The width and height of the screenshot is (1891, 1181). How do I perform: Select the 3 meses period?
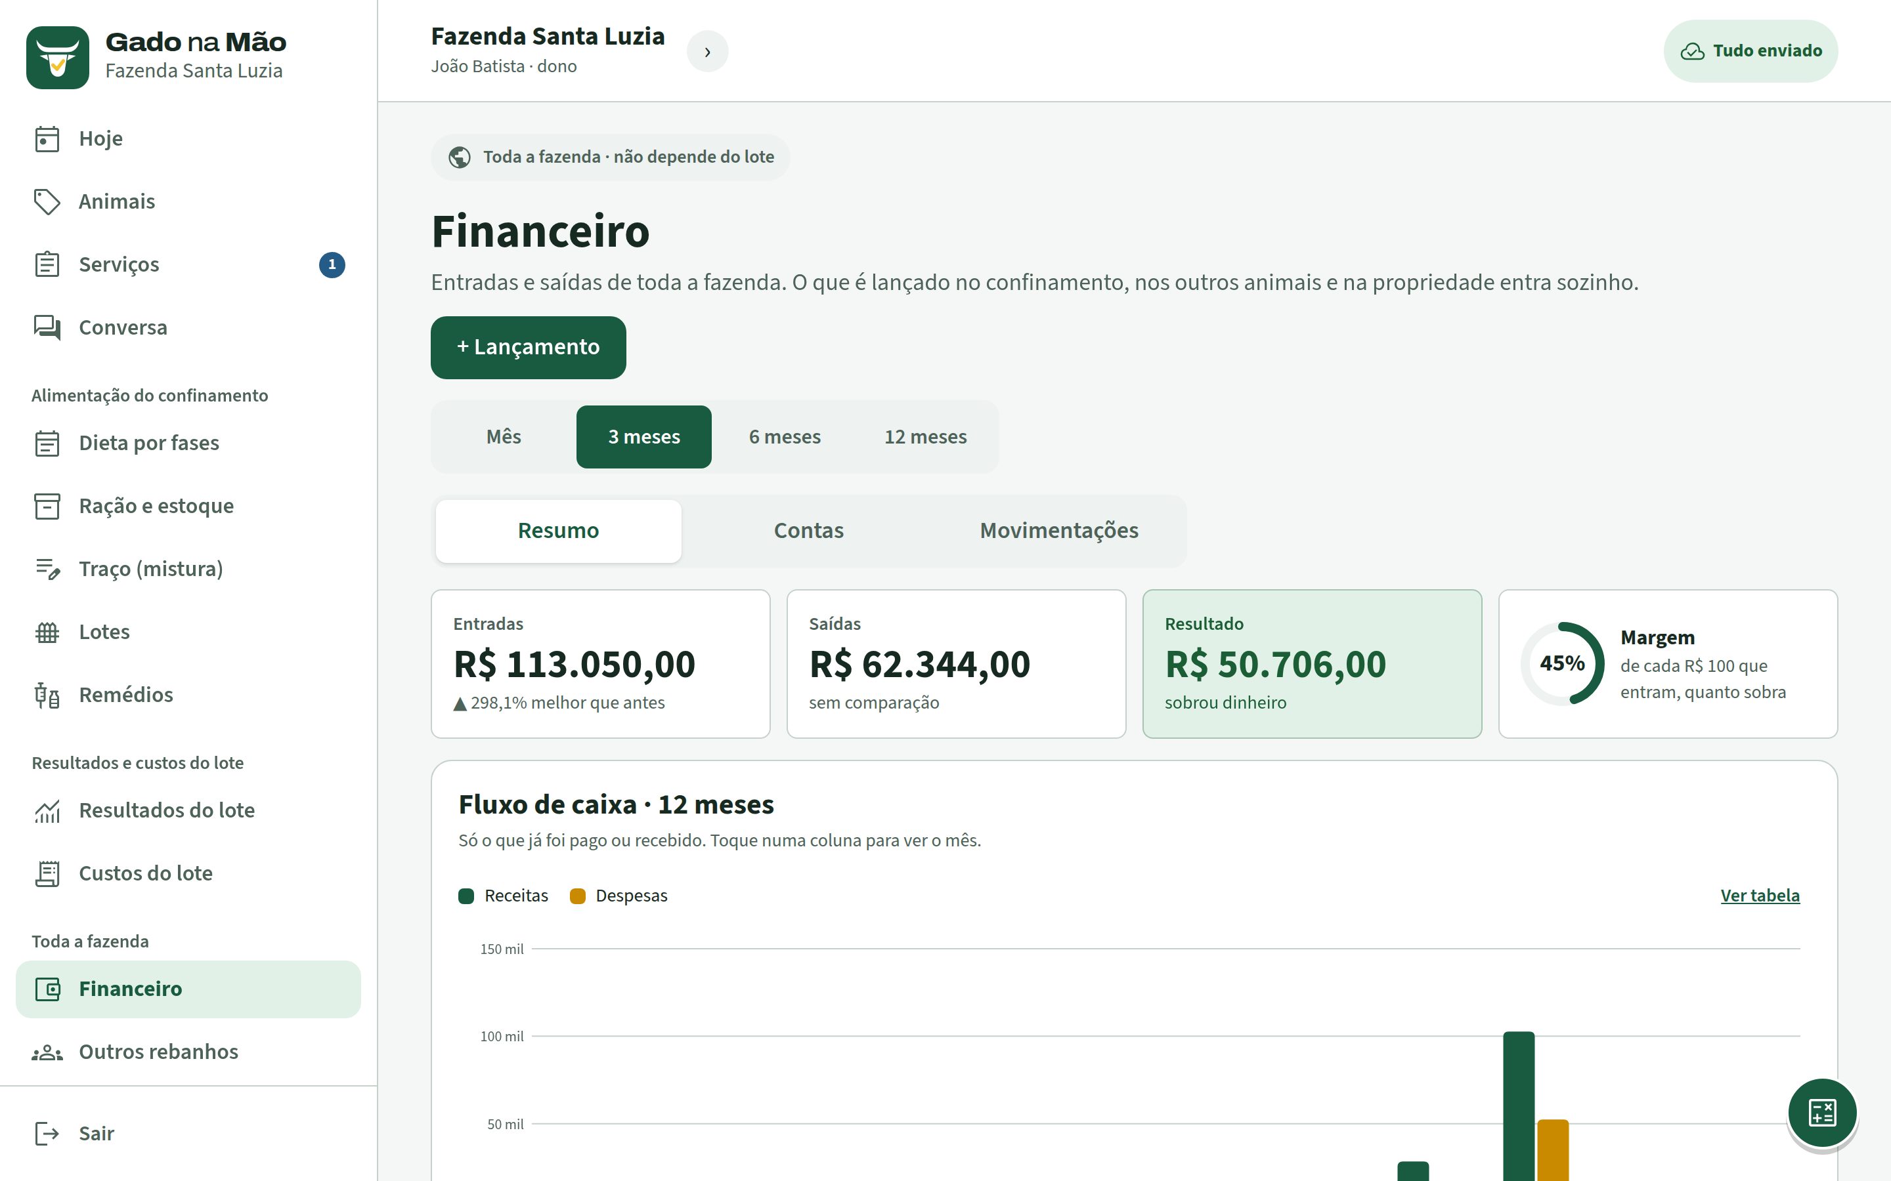point(644,436)
